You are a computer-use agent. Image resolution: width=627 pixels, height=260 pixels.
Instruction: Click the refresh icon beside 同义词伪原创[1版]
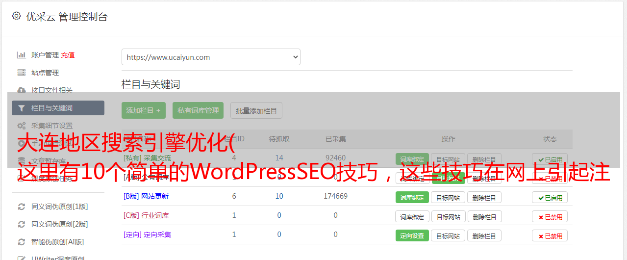click(x=21, y=207)
